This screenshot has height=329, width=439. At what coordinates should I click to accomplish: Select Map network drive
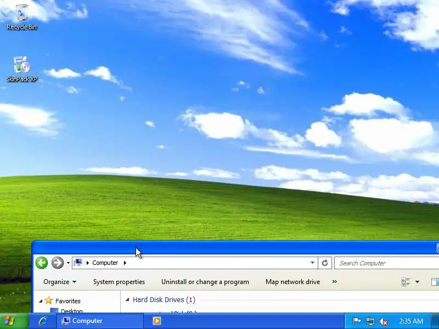[292, 282]
